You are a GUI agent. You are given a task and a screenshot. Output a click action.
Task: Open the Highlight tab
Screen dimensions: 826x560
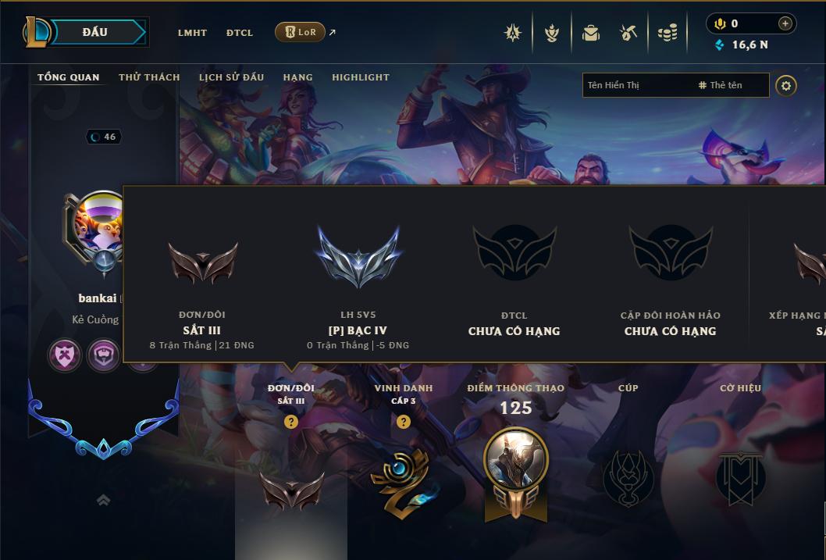tap(361, 77)
